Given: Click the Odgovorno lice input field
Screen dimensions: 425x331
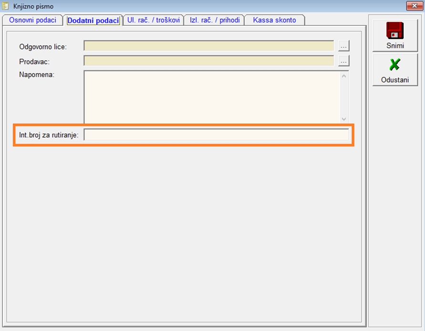Looking at the screenshot, I should pyautogui.click(x=209, y=46).
